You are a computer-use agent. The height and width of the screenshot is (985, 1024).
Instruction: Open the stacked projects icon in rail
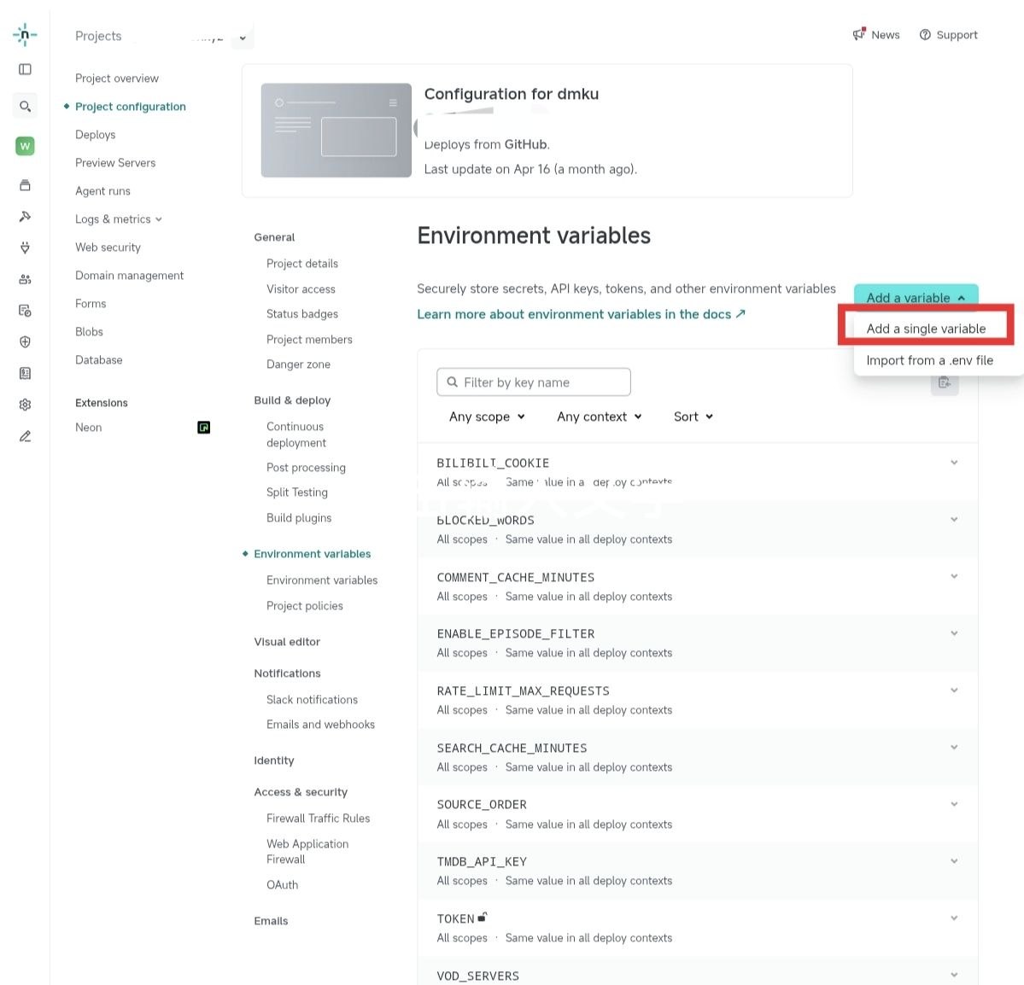click(x=25, y=185)
